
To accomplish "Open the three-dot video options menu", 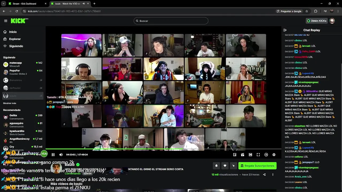I will pos(273,175).
